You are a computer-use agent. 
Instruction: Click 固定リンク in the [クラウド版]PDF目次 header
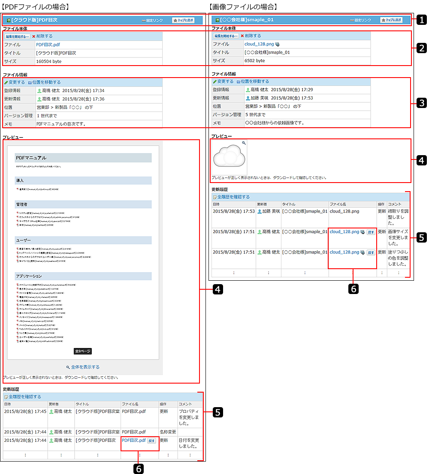click(x=154, y=20)
